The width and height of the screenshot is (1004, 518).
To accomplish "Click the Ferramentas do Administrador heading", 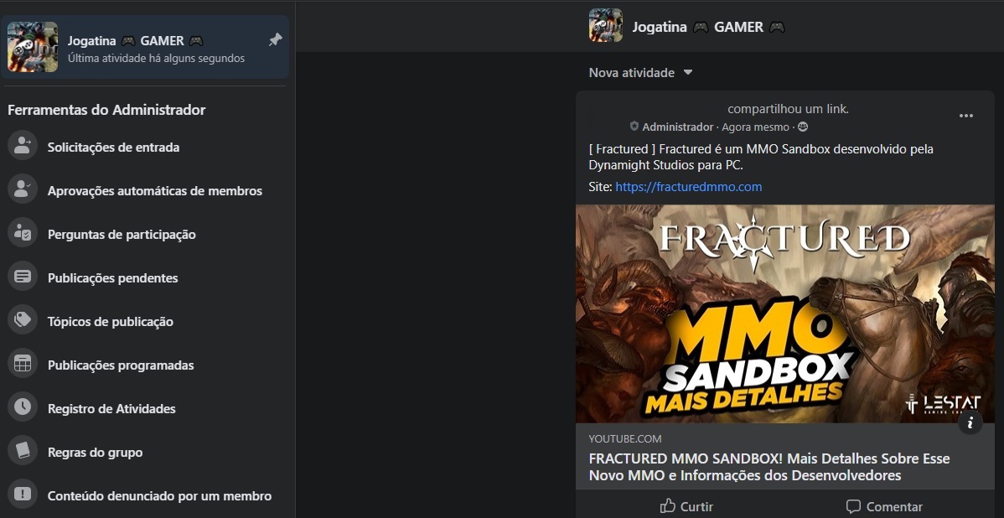I will tap(106, 110).
